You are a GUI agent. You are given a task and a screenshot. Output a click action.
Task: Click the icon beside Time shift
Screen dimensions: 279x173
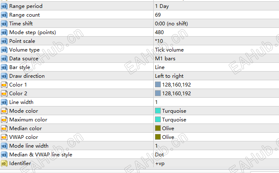4,24
